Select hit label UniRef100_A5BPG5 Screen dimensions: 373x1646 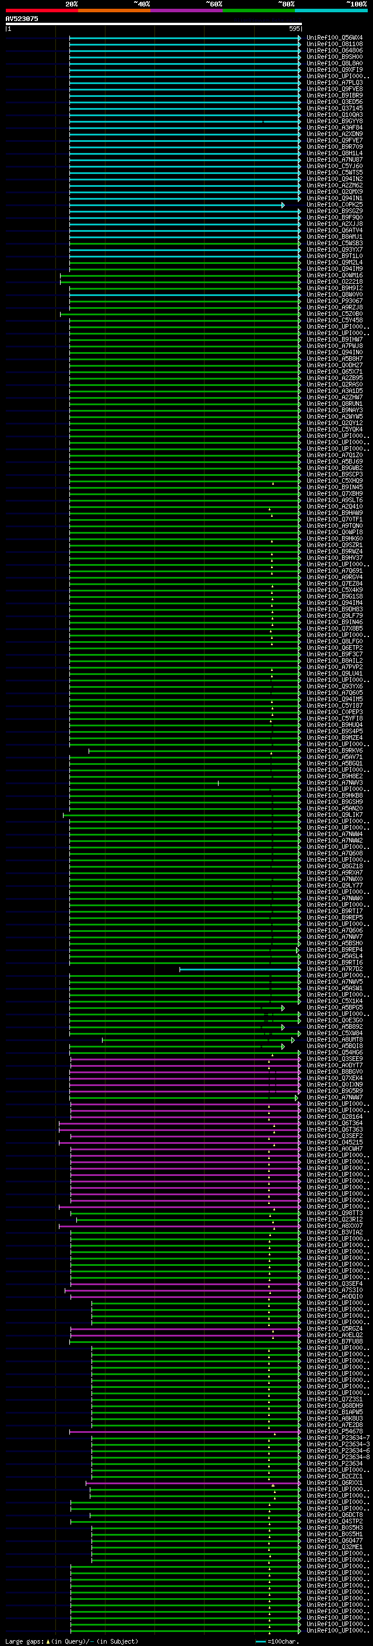(335, 1008)
